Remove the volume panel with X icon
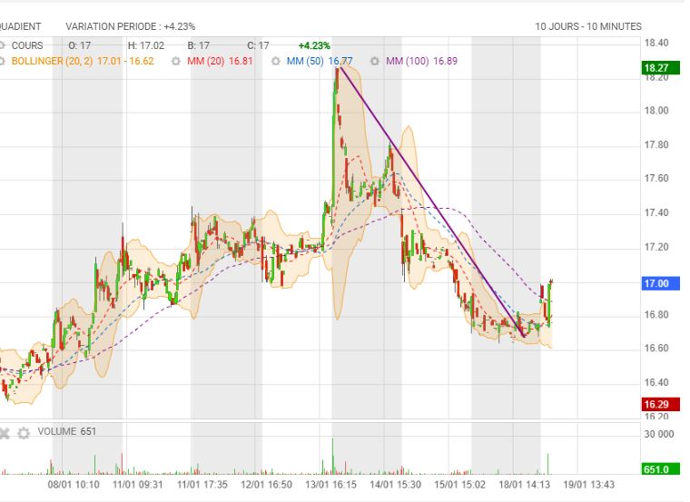This screenshot has width=690, height=502. coord(5,432)
